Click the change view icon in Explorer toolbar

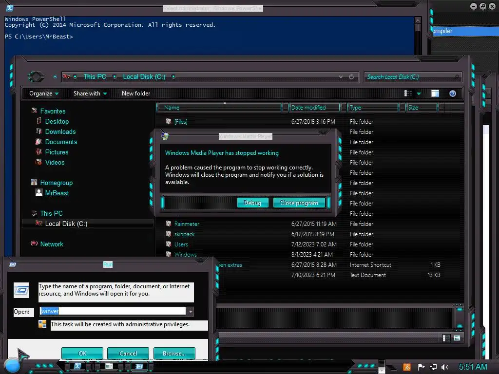408,93
